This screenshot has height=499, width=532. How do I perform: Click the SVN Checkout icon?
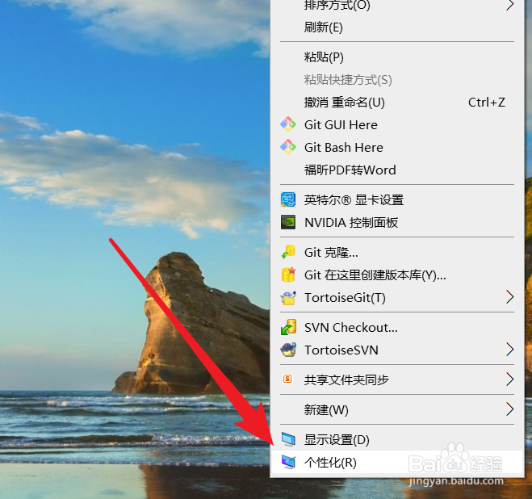(x=288, y=327)
